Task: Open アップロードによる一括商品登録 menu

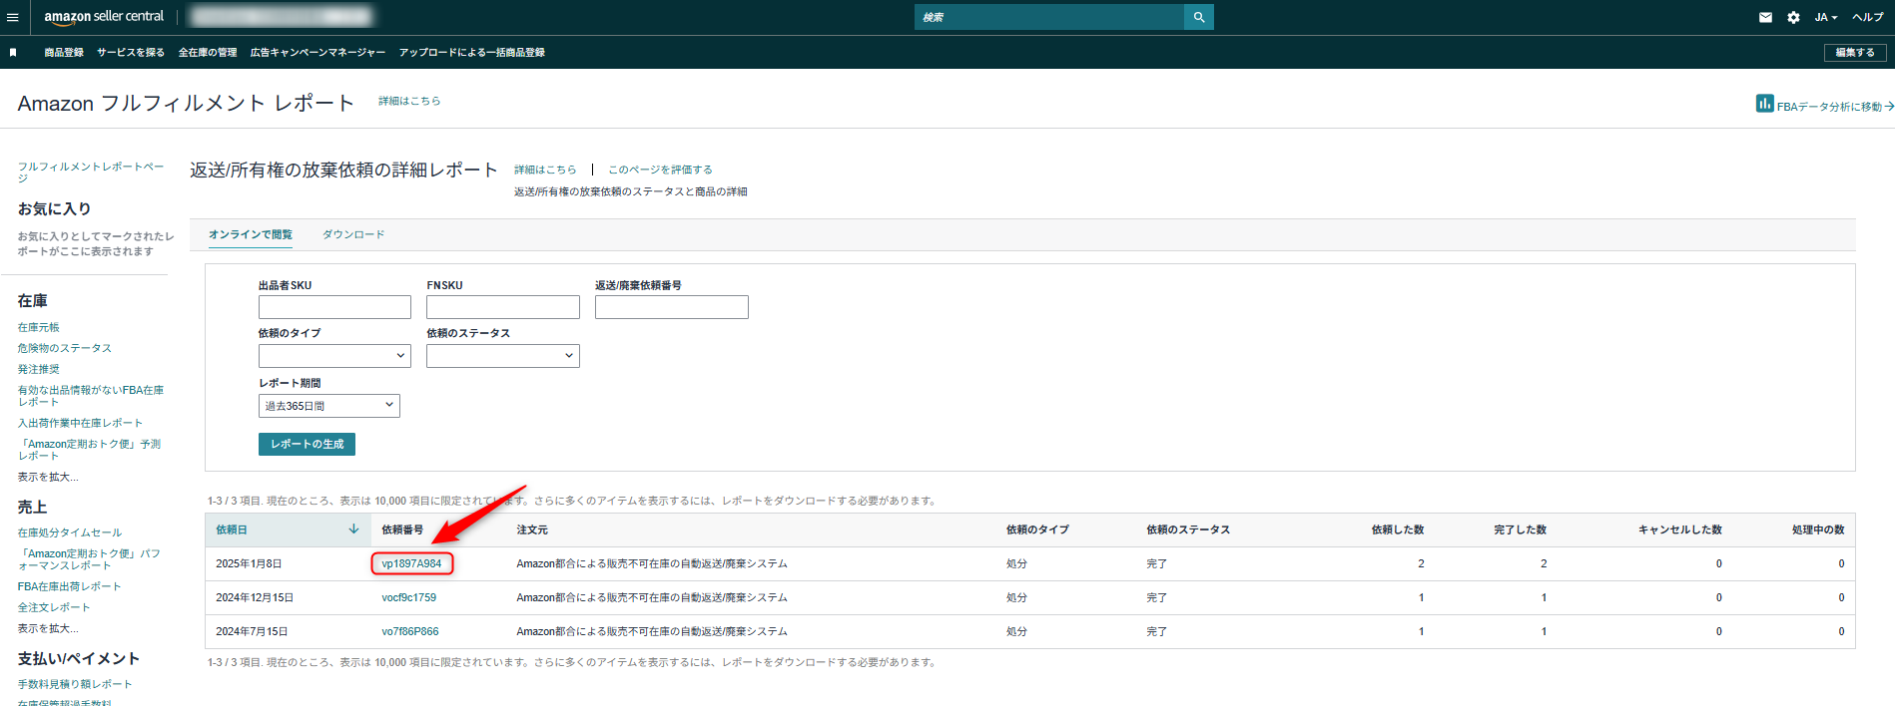Action: coord(472,52)
